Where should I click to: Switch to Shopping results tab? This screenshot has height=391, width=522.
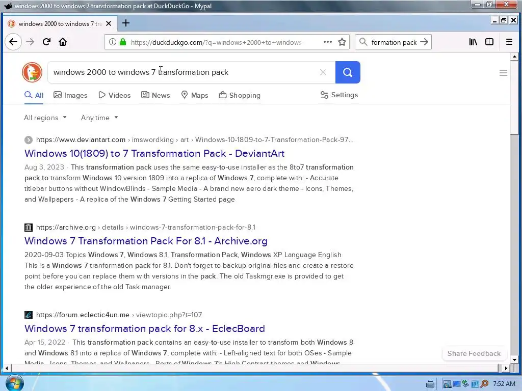tap(240, 95)
